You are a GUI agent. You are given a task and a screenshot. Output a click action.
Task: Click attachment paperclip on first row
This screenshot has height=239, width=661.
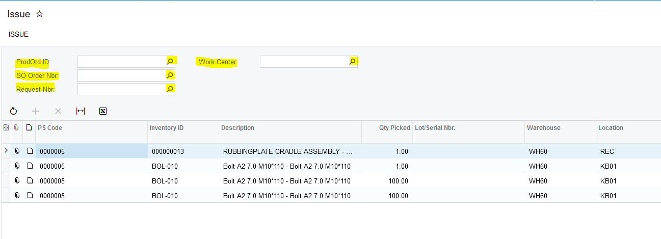(x=17, y=151)
